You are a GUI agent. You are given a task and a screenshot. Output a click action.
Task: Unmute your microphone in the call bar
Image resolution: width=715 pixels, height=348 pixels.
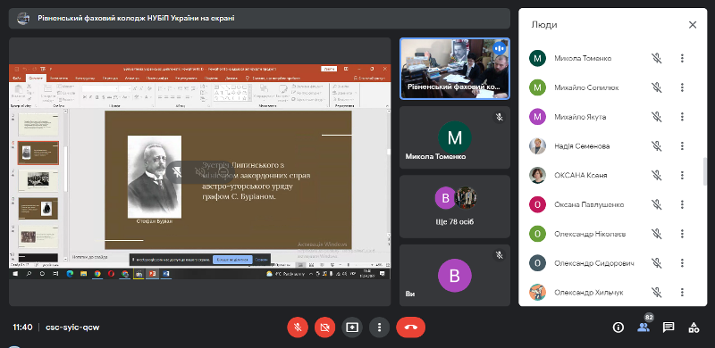[x=298, y=327]
